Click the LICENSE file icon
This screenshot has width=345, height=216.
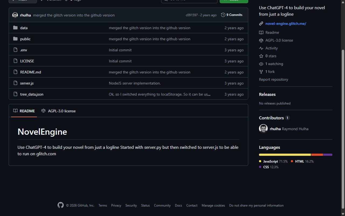point(15,61)
